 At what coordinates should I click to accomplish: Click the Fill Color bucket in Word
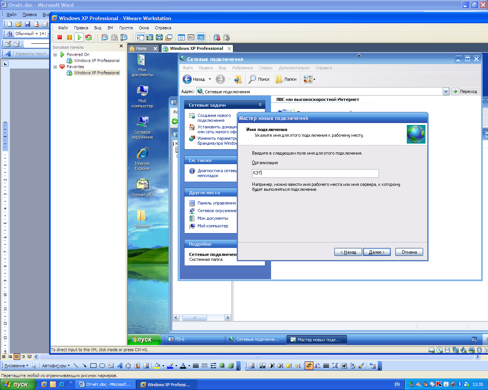(x=157, y=366)
